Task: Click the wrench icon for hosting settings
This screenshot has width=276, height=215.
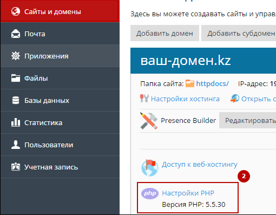Action: pyautogui.click(x=144, y=99)
